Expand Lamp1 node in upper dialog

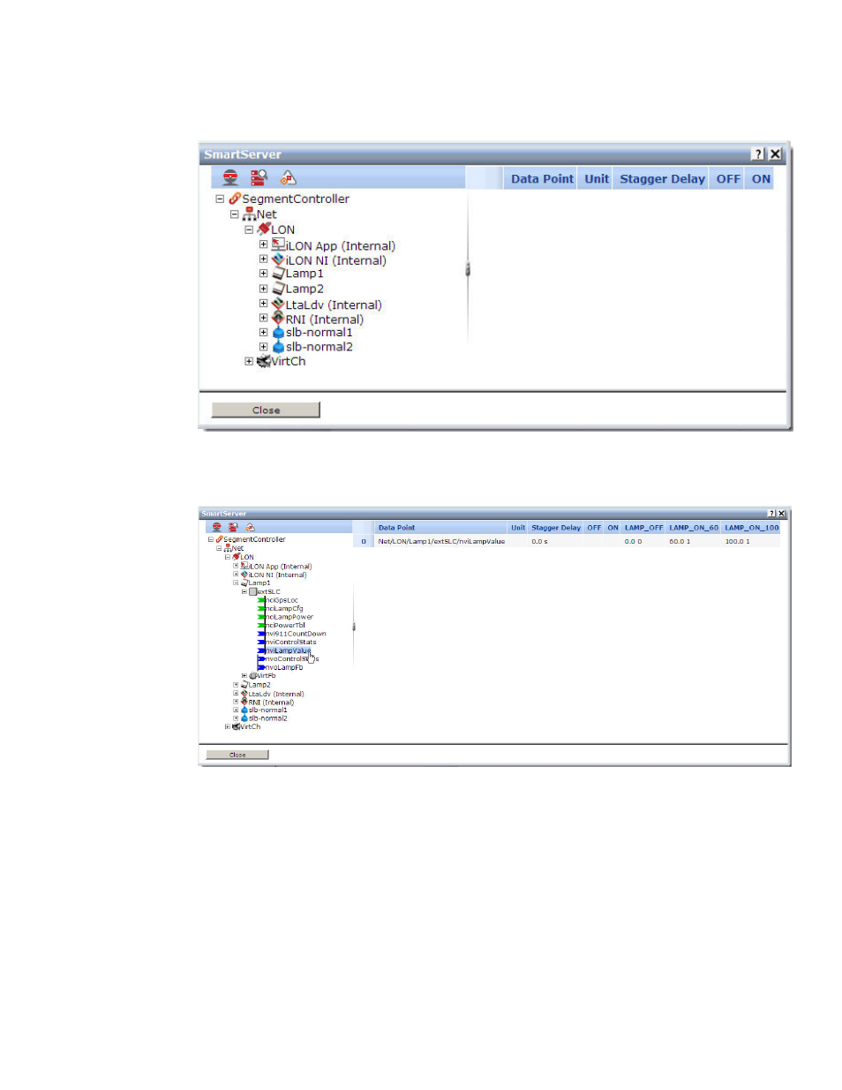click(x=263, y=274)
